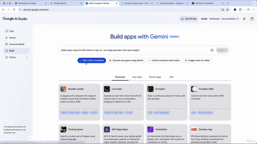This screenshot has height=144, width=257.
Task: Switch to the Recent apps tab
Action: click(x=155, y=77)
